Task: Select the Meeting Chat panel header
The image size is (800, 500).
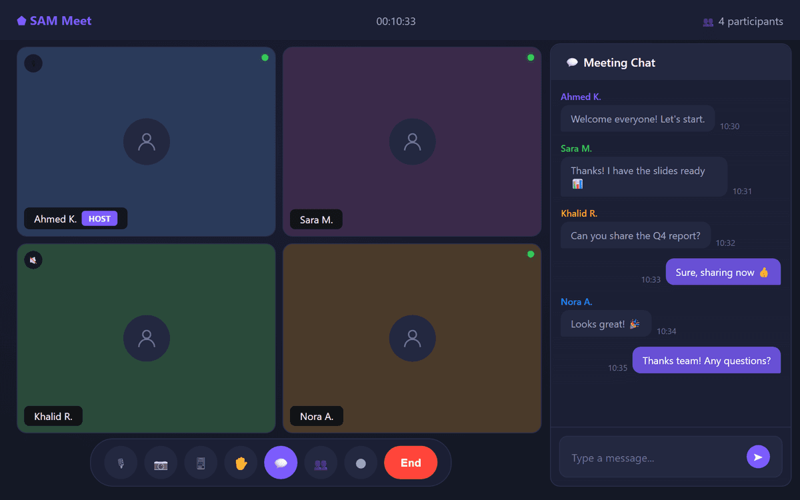Action: click(x=671, y=62)
